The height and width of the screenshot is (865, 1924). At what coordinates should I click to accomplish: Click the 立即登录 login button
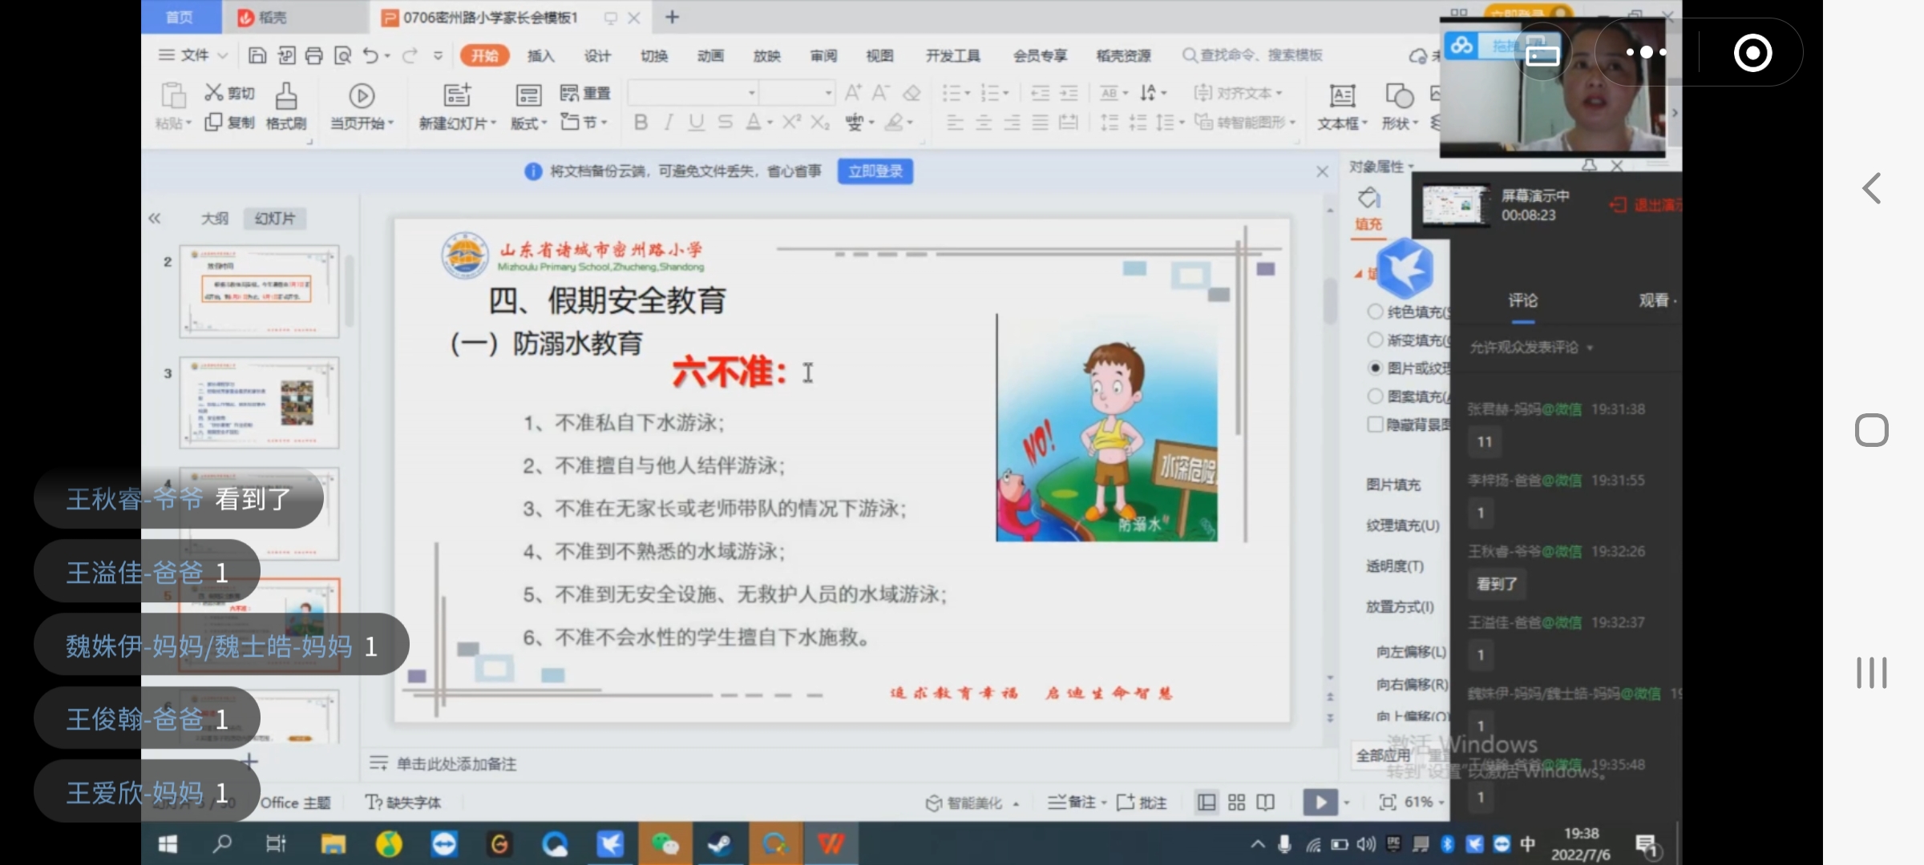click(x=875, y=171)
